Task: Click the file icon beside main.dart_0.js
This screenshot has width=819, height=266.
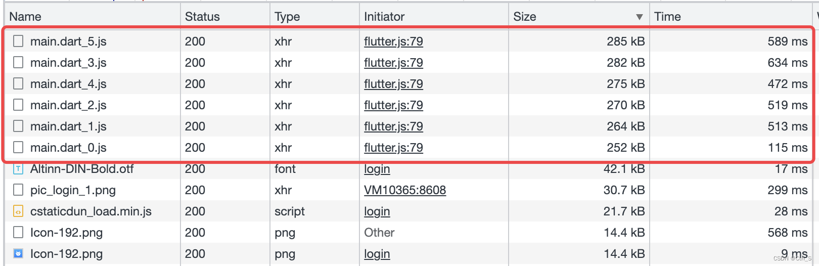Action: coord(18,147)
